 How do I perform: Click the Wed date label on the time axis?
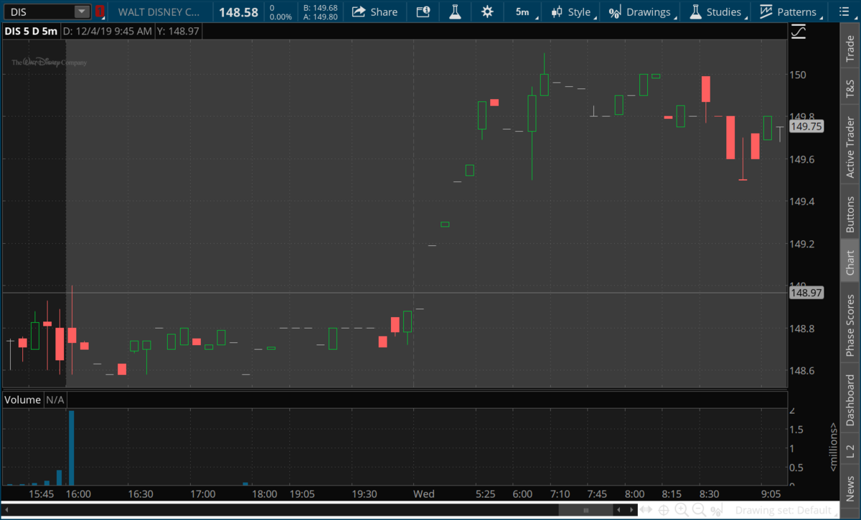pyautogui.click(x=424, y=494)
